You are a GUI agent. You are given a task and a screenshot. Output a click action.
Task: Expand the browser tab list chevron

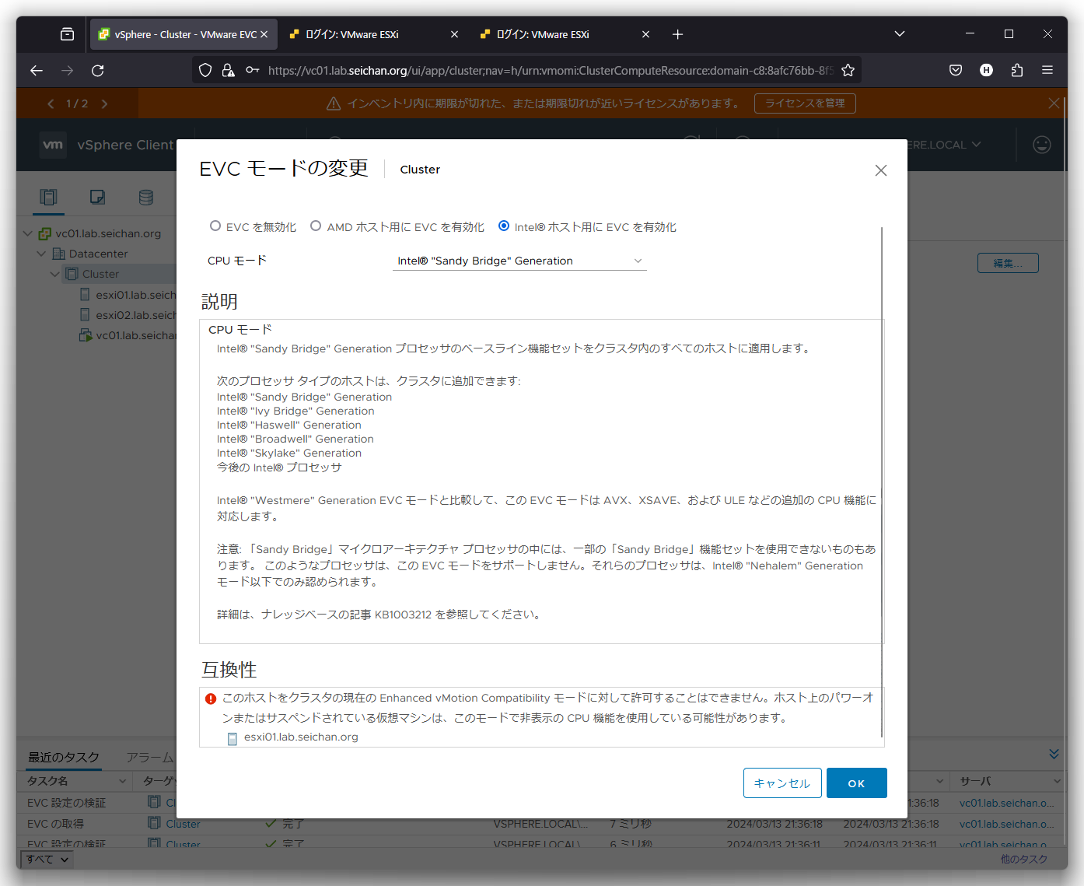[x=900, y=34]
